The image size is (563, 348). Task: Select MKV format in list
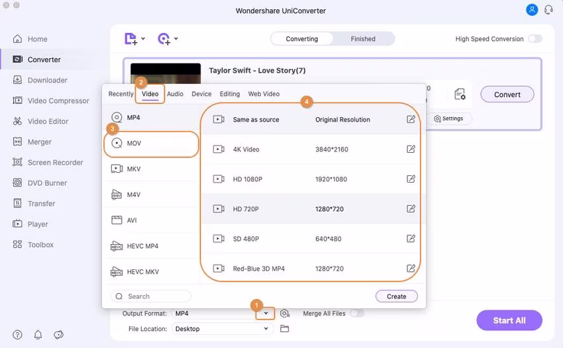tap(152, 169)
